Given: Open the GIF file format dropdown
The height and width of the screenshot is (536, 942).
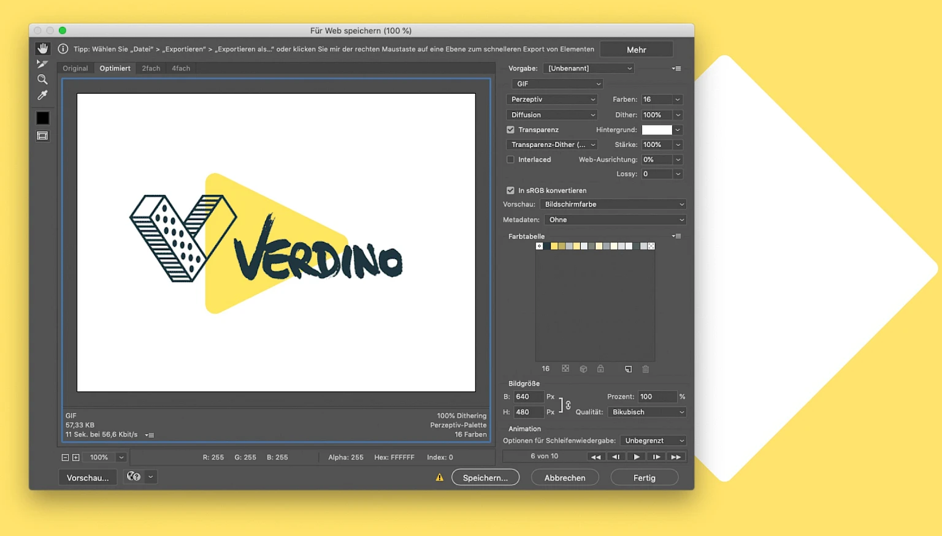Looking at the screenshot, I should click(557, 84).
